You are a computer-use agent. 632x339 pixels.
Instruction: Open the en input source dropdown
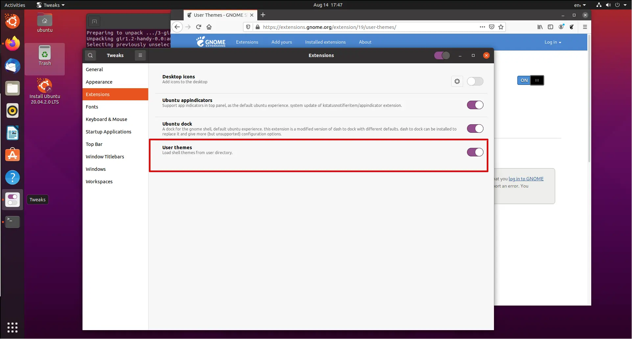[x=580, y=5]
